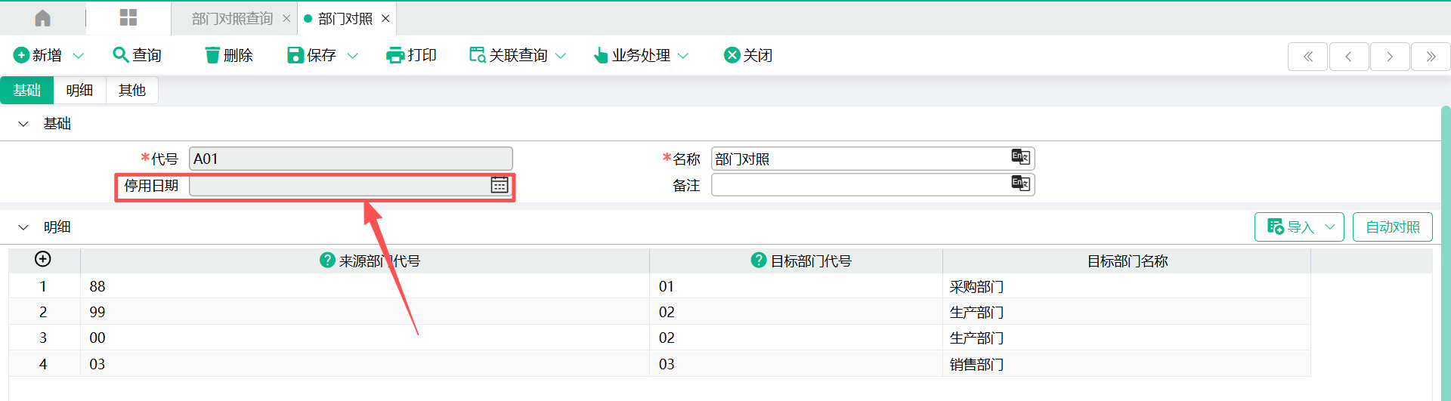Click translation icon in 备注 field
The width and height of the screenshot is (1451, 401).
click(x=1020, y=184)
